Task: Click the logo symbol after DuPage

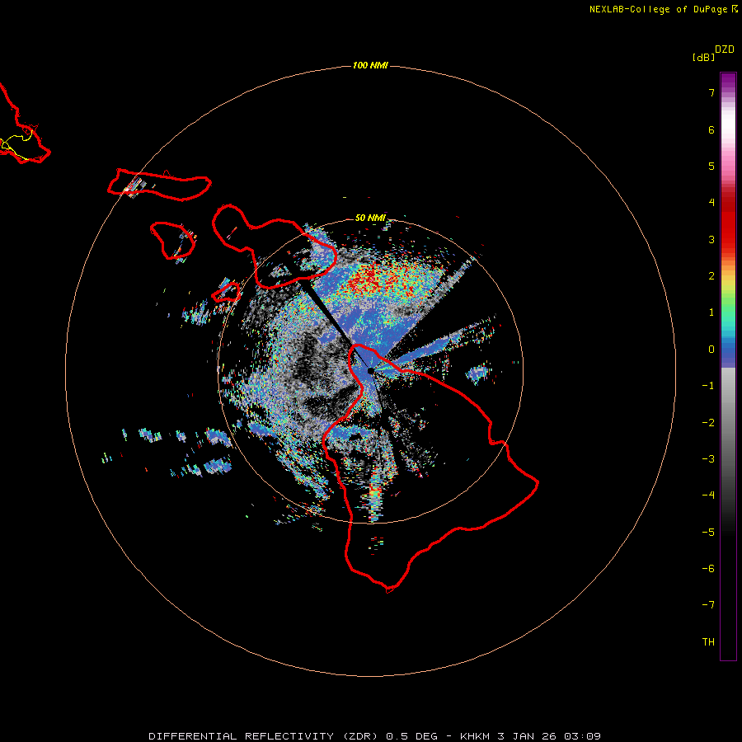Action: pos(735,9)
